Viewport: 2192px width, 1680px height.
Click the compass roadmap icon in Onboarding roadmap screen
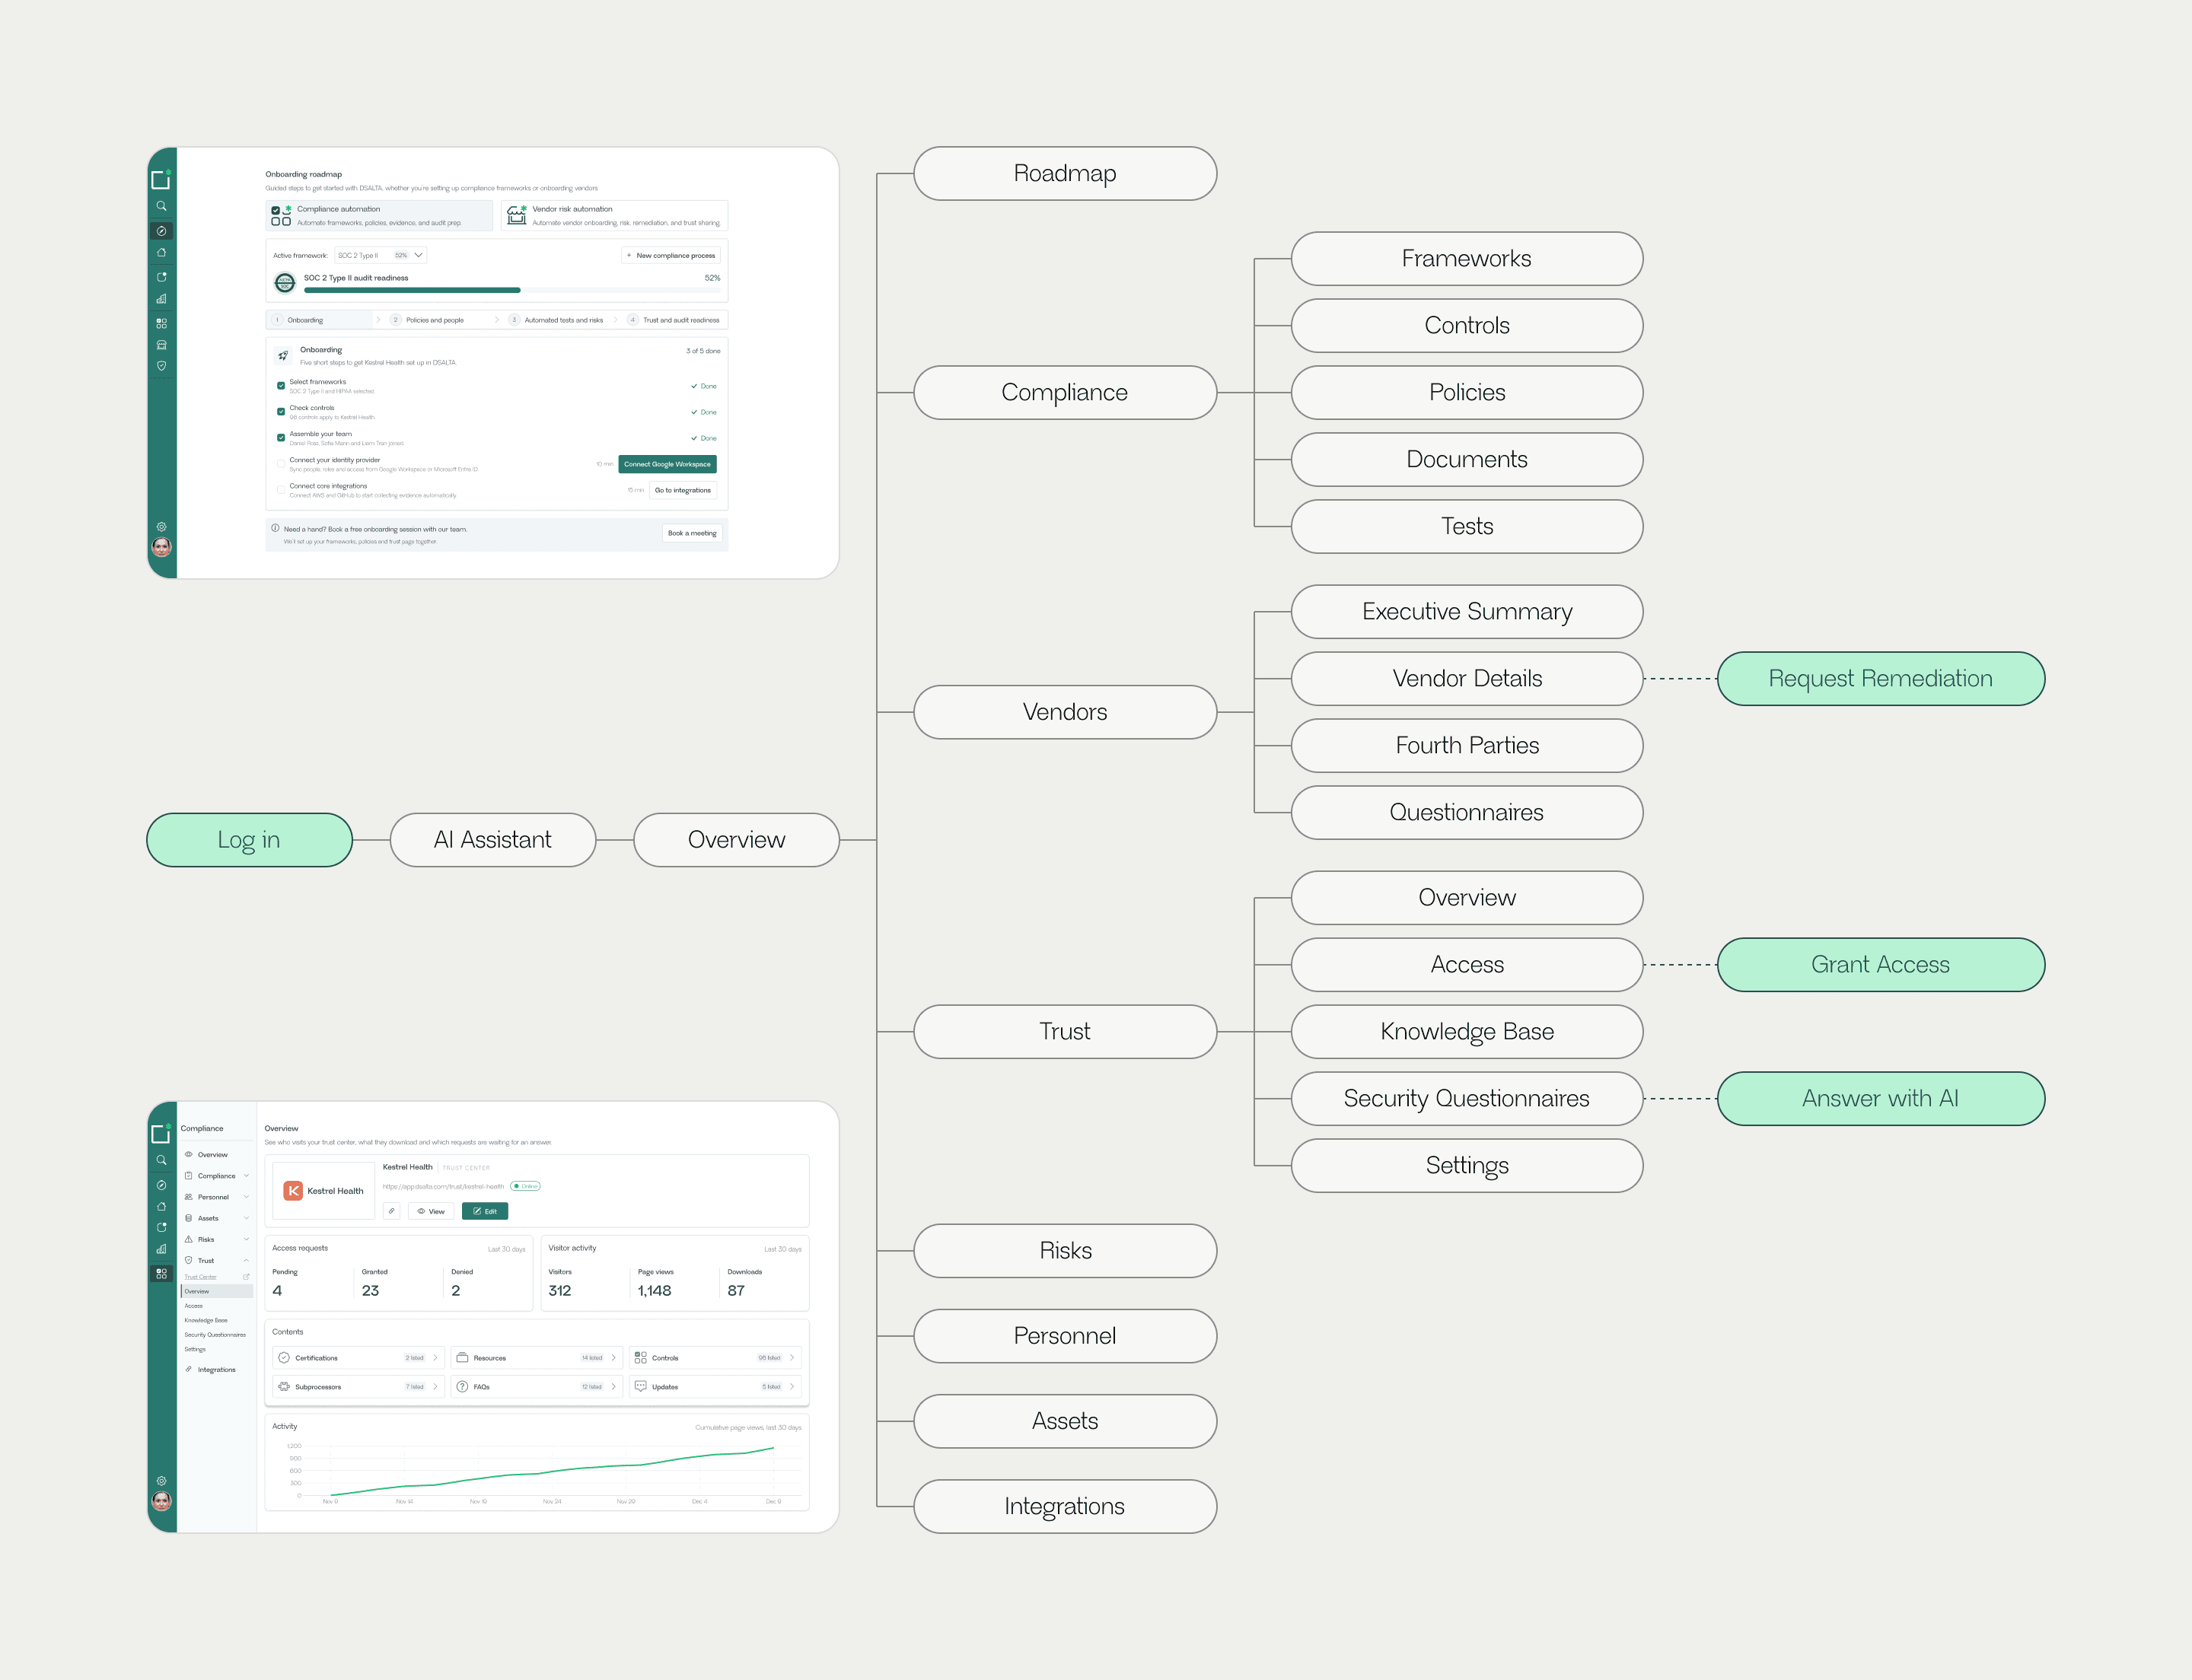pos(161,231)
